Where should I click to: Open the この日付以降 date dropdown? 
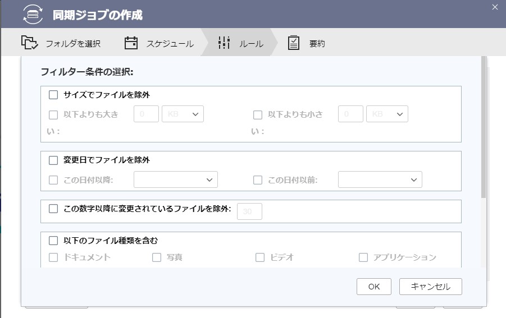pos(176,179)
